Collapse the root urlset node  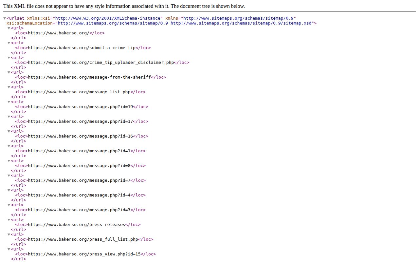pos(5,18)
